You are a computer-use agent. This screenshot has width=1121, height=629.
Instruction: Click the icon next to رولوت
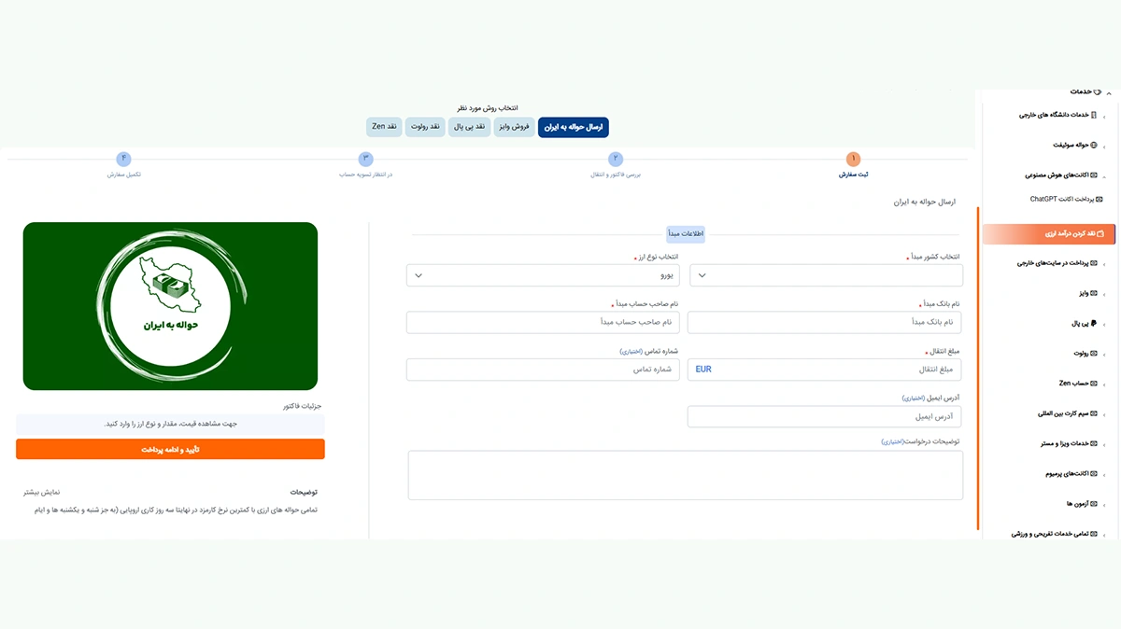[x=1094, y=354]
